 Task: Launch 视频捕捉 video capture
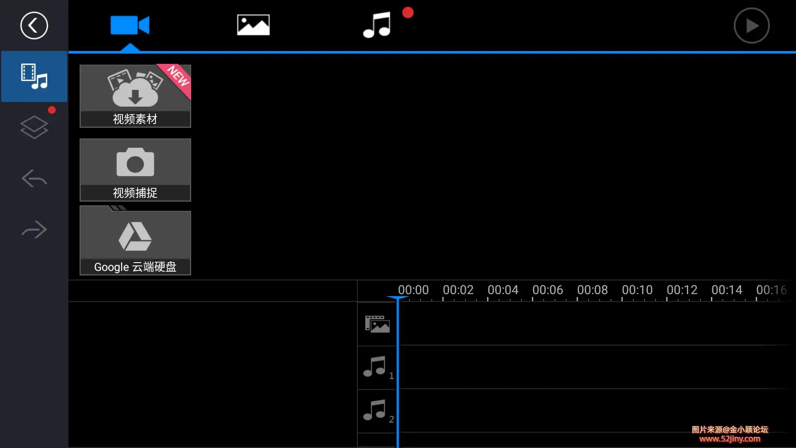coord(135,170)
